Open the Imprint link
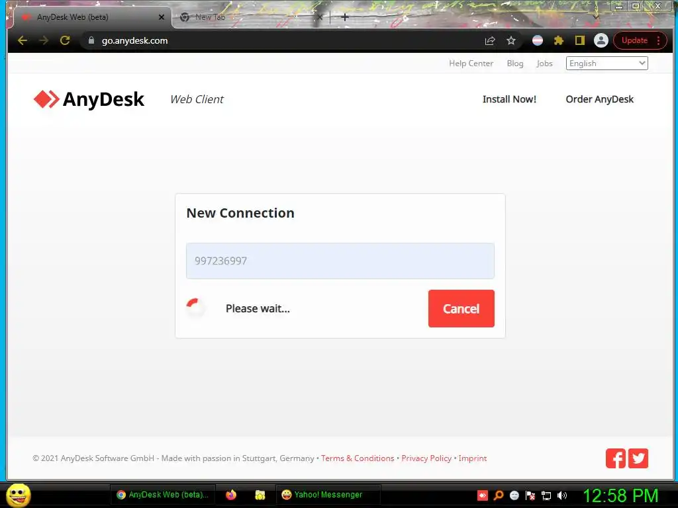 tap(473, 458)
